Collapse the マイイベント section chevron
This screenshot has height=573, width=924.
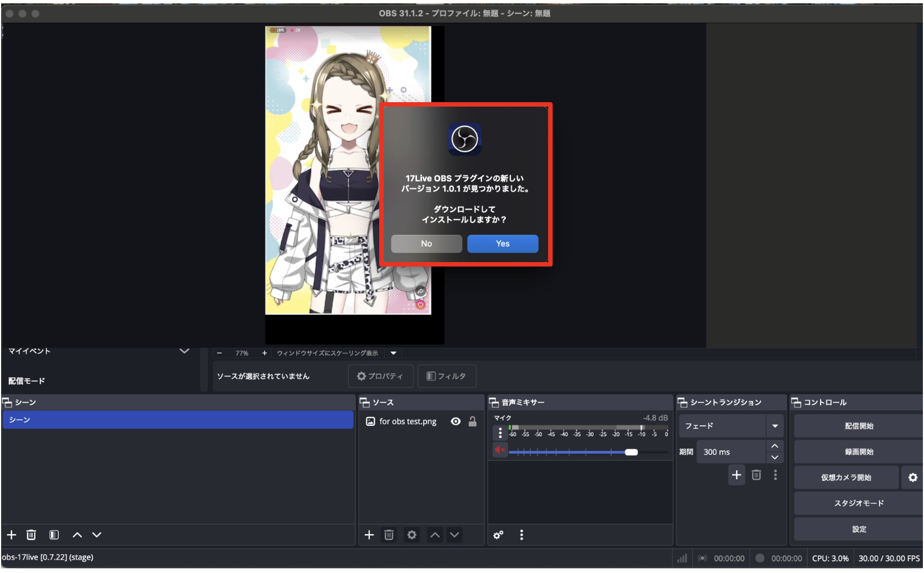(185, 351)
